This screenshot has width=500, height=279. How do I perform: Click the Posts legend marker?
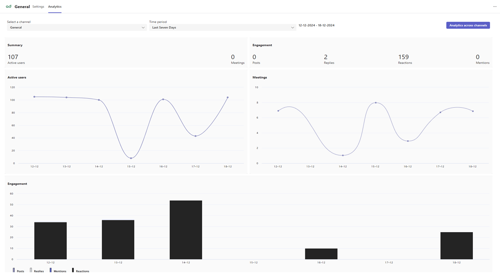click(13, 270)
